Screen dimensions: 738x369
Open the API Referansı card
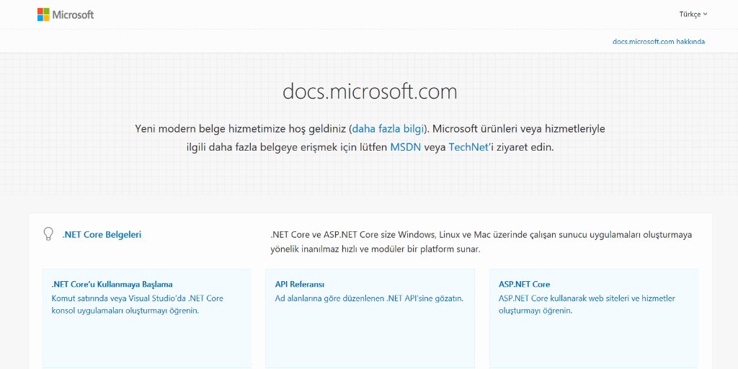tap(370, 319)
